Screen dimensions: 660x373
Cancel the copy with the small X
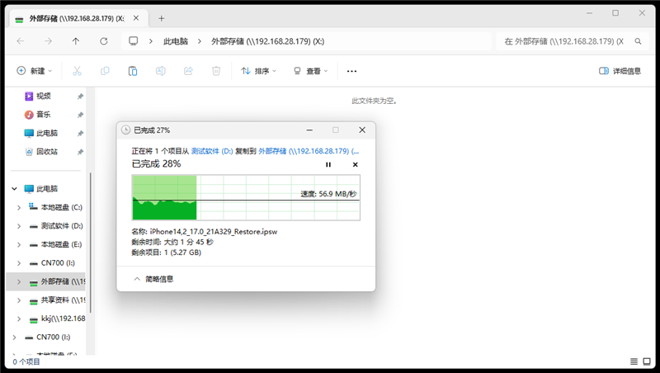[x=356, y=164]
